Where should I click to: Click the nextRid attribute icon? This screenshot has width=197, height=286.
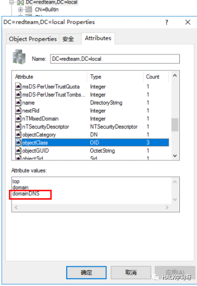tap(18, 110)
